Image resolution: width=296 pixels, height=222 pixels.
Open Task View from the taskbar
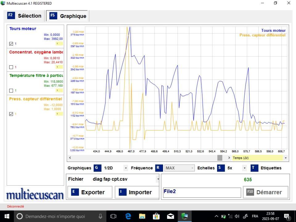[113, 216]
